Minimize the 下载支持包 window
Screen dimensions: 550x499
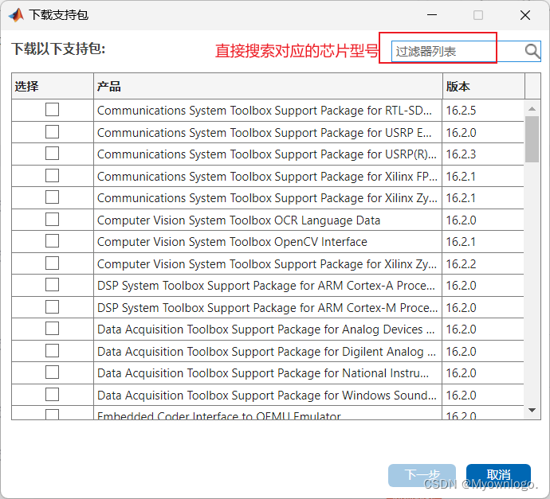[x=432, y=15]
